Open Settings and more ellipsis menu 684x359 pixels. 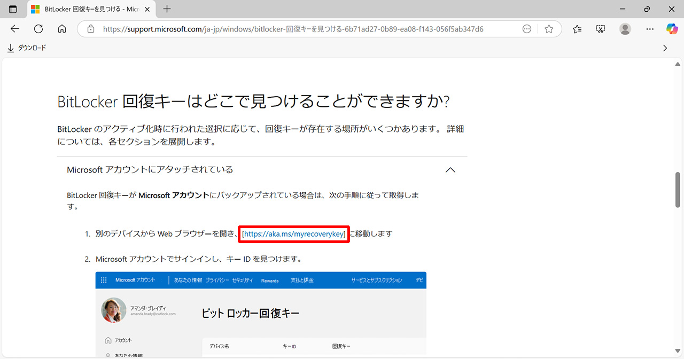[x=650, y=29]
